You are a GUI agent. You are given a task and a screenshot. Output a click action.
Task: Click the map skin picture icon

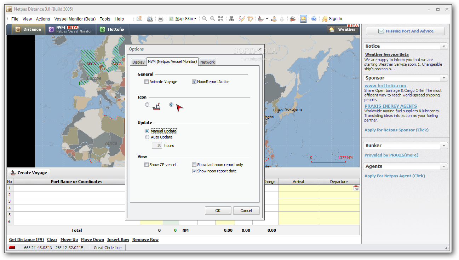(x=171, y=19)
